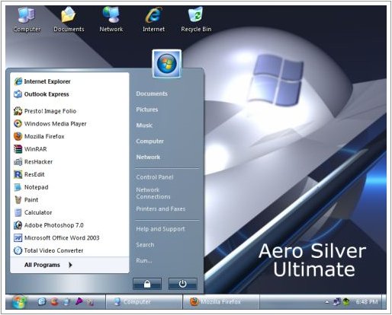This screenshot has width=392, height=315.
Task: Open Network Connections from Start menu
Action: [x=153, y=193]
